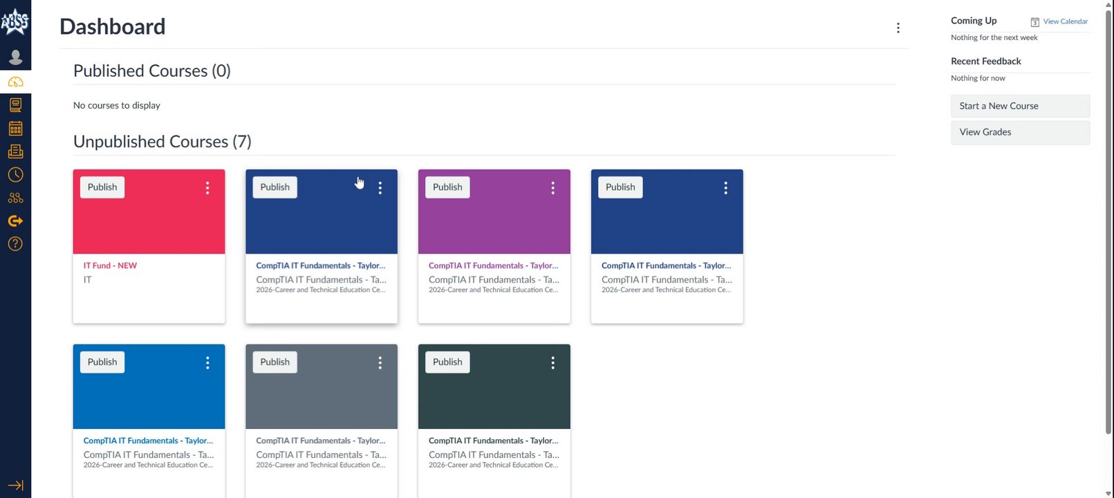Screen dimensions: 1114x498
Task: Click Publish on the gray course card
Action: pyautogui.click(x=275, y=362)
